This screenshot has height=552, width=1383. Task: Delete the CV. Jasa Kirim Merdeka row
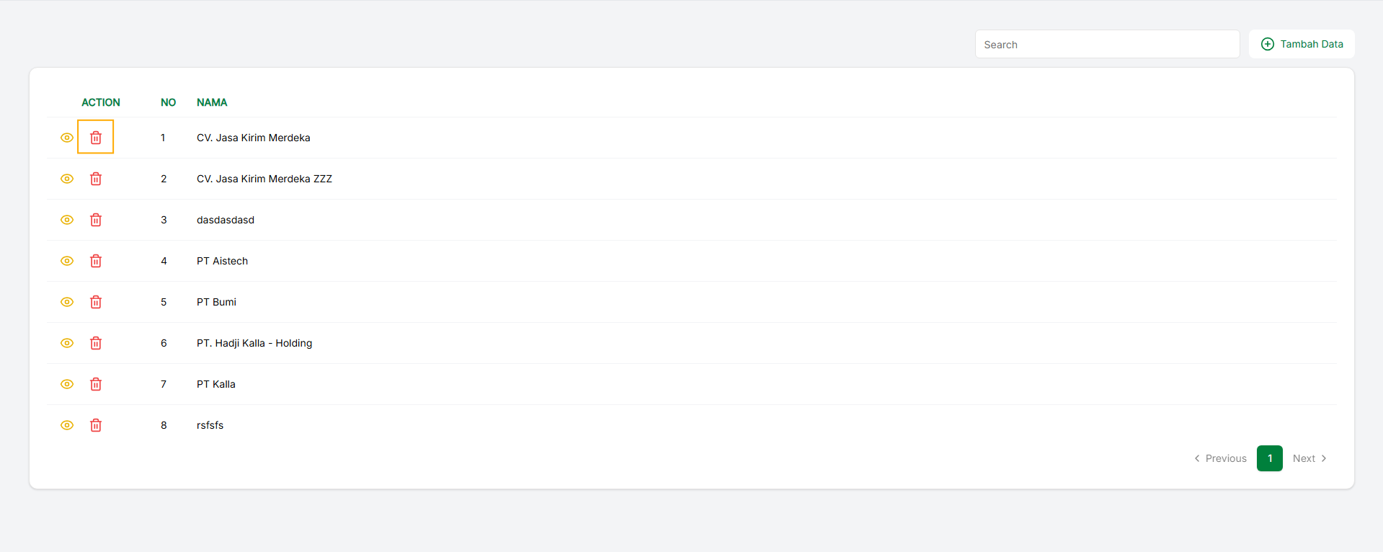click(x=96, y=138)
